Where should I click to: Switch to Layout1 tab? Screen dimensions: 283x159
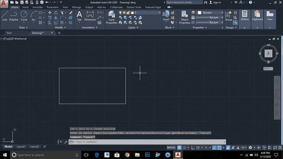tap(21, 147)
